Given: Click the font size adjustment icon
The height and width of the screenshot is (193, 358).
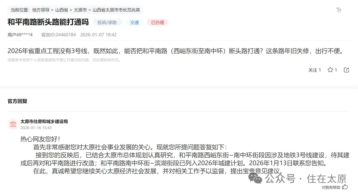Looking at the screenshot, I should pos(339,10).
